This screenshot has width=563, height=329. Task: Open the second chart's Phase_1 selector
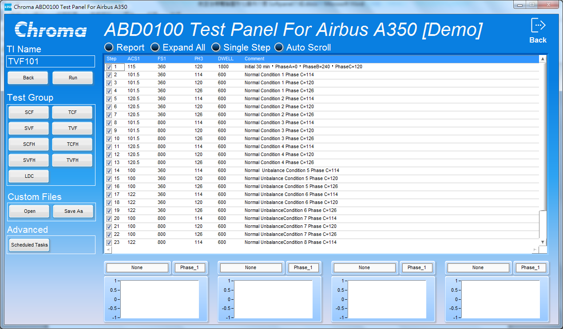pos(303,267)
